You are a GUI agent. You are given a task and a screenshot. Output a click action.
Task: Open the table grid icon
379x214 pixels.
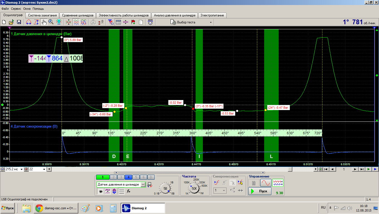point(118,22)
